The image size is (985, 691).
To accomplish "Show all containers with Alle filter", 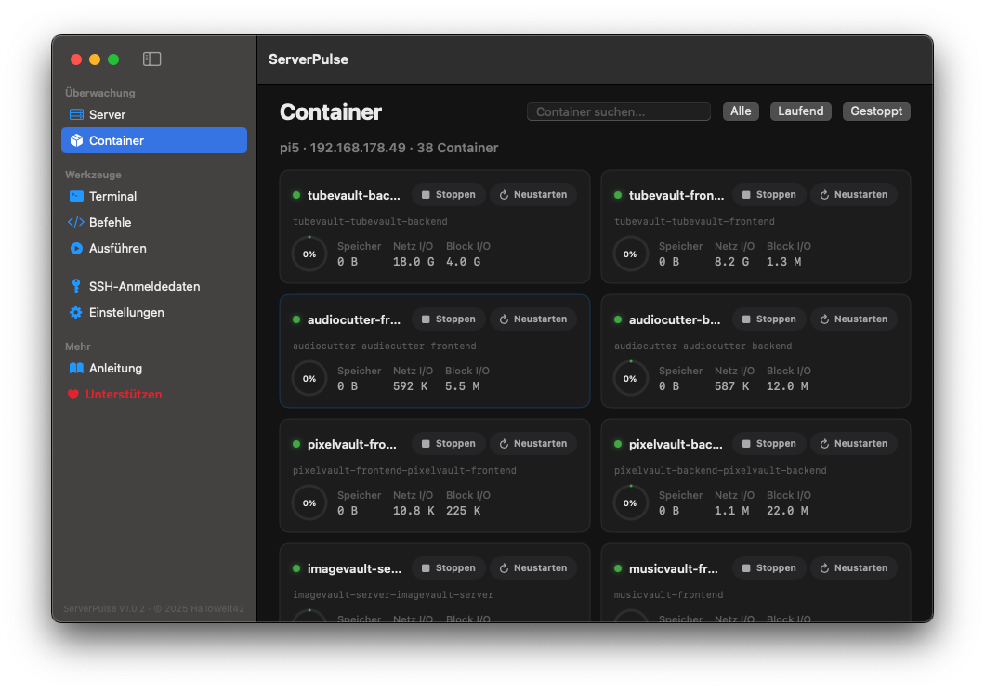I will tap(741, 111).
